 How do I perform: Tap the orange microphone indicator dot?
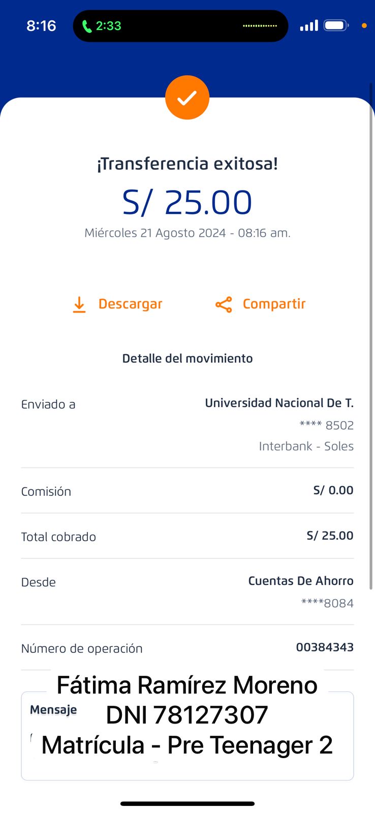[364, 25]
